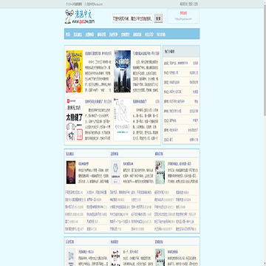Select the Home item in the blue navigation bar
266x266 pixels.
pyautogui.click(x=68, y=35)
